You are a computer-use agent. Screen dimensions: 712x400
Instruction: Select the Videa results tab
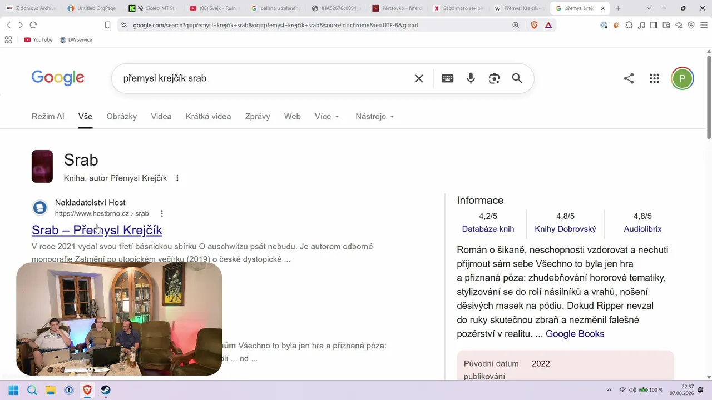[x=161, y=117]
